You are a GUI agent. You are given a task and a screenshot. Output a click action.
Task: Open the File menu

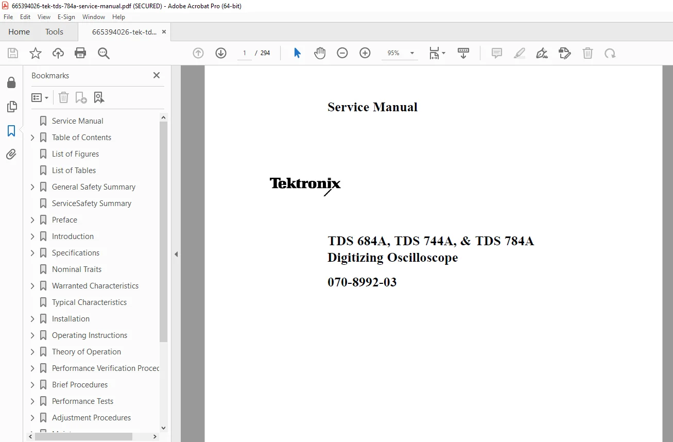(8, 17)
